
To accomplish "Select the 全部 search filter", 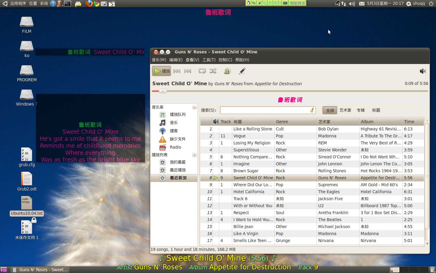I will point(330,110).
